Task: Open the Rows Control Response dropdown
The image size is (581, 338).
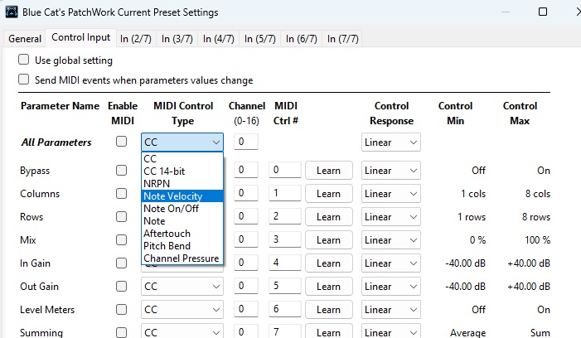Action: pos(390,217)
